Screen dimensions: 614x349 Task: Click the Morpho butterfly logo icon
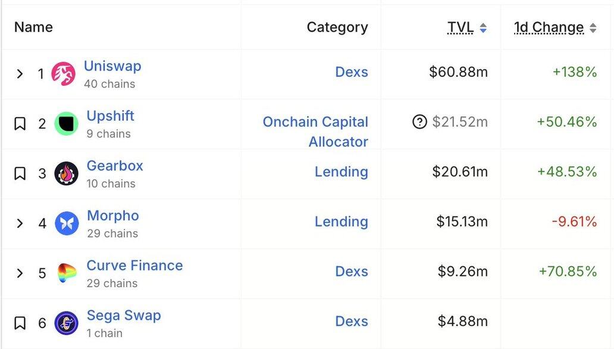pyautogui.click(x=67, y=224)
